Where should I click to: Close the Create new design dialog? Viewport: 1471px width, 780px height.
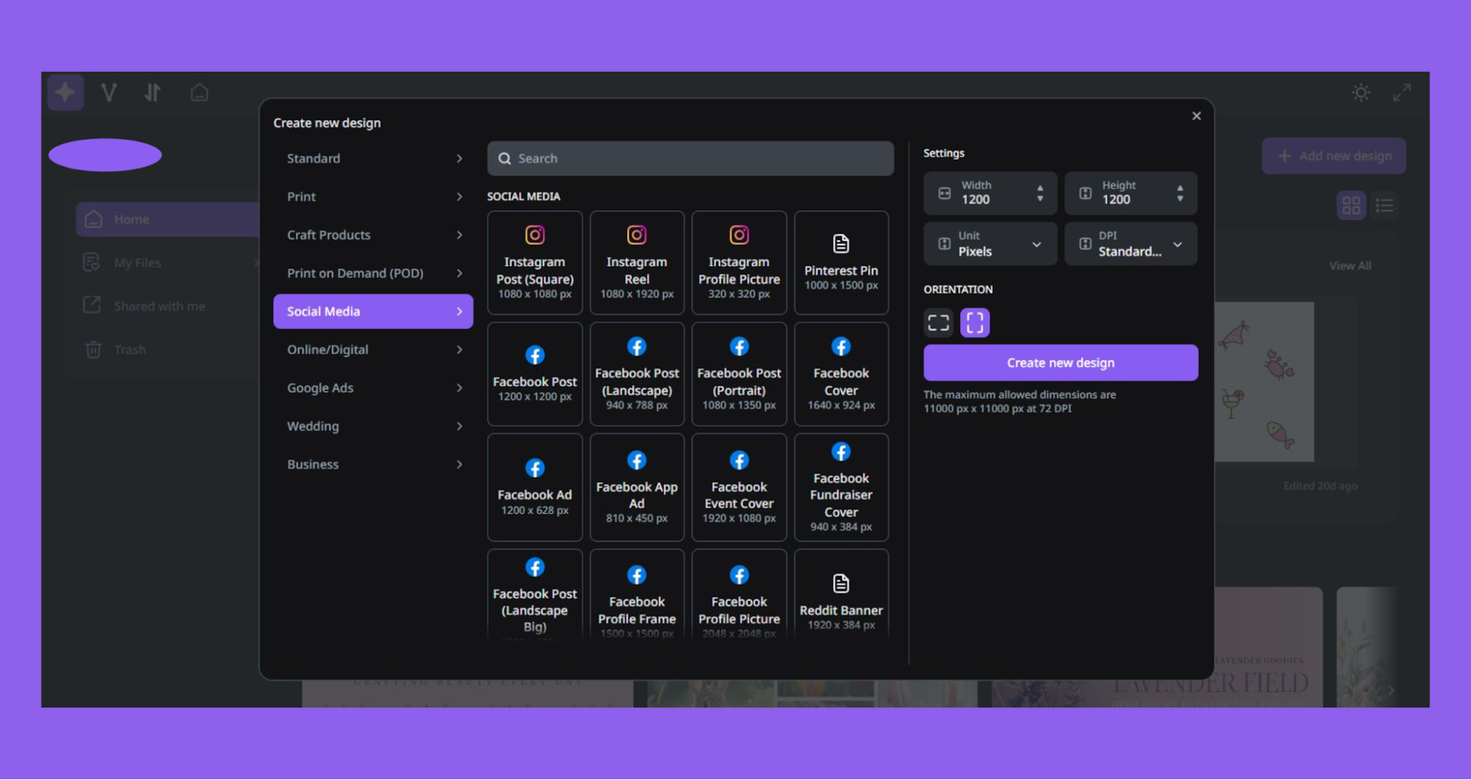[x=1196, y=116]
